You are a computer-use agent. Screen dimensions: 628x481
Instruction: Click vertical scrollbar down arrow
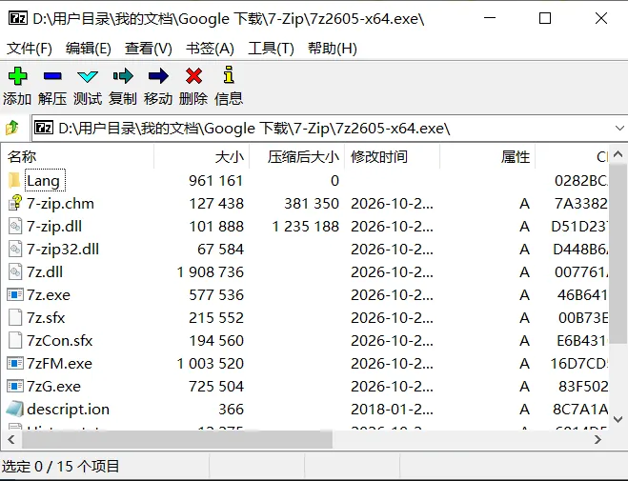pos(618,419)
